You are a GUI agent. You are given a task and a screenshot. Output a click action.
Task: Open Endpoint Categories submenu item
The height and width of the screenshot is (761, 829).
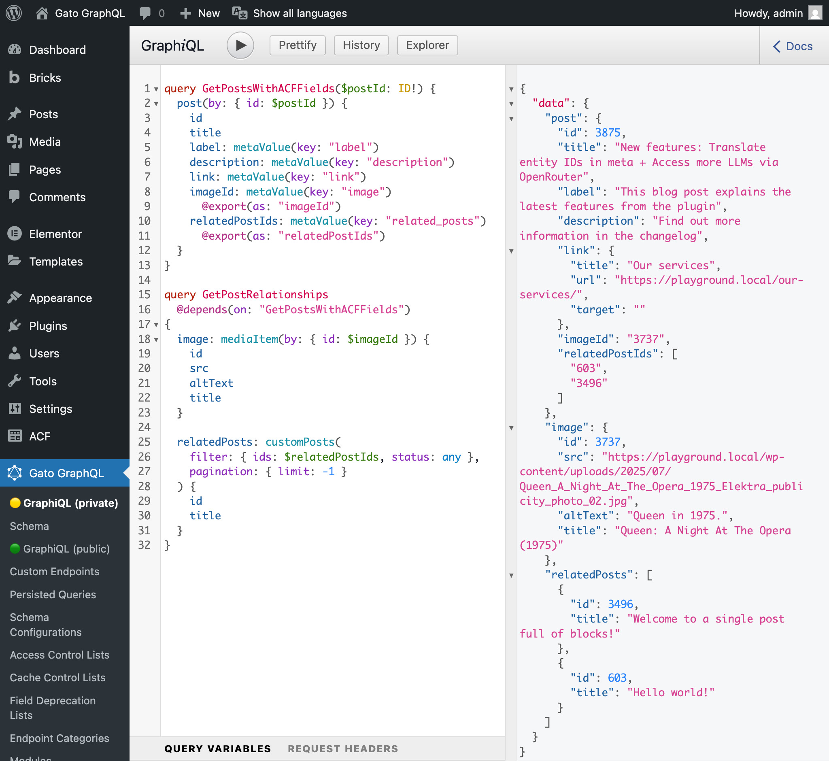(60, 738)
